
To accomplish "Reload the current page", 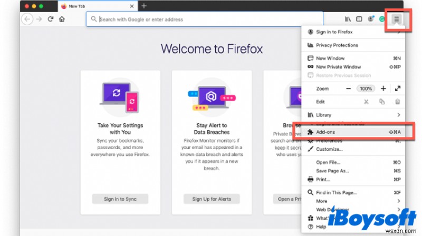I will (50, 19).
